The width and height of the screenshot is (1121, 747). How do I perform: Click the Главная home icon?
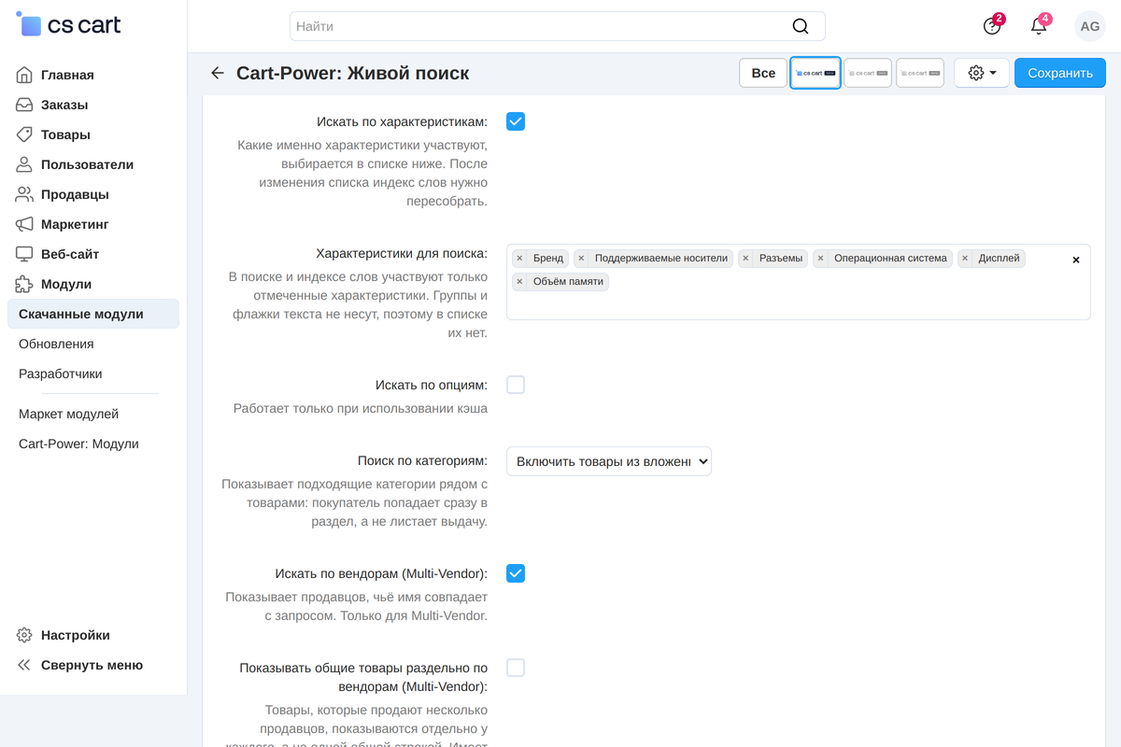click(x=24, y=75)
